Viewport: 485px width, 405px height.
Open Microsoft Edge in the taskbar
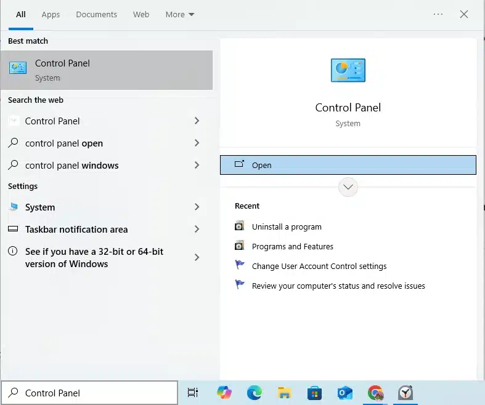pyautogui.click(x=254, y=393)
